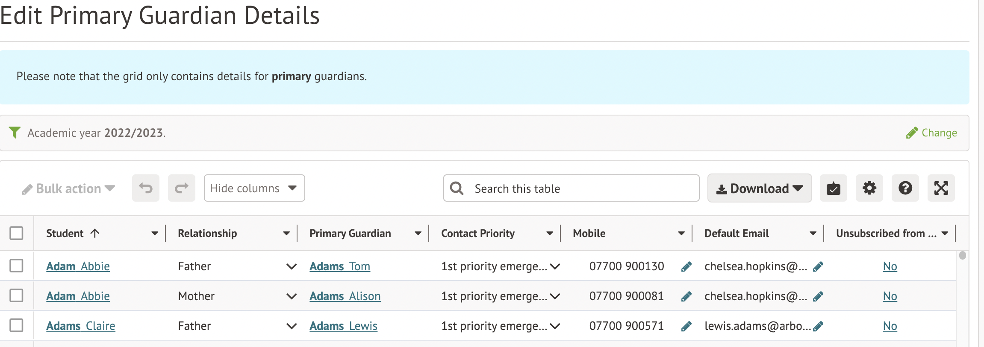Click the vertical scrollbar handle of table
The image size is (984, 347).
click(962, 255)
